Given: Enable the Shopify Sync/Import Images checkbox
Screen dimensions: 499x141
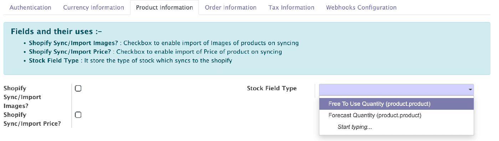Looking at the screenshot, I should (x=78, y=88).
